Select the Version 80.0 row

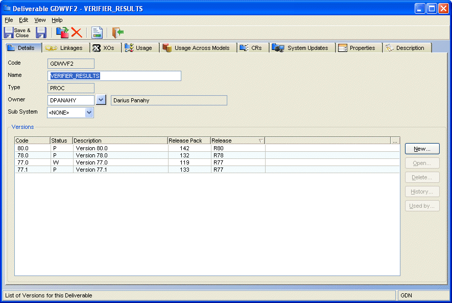(x=92, y=148)
